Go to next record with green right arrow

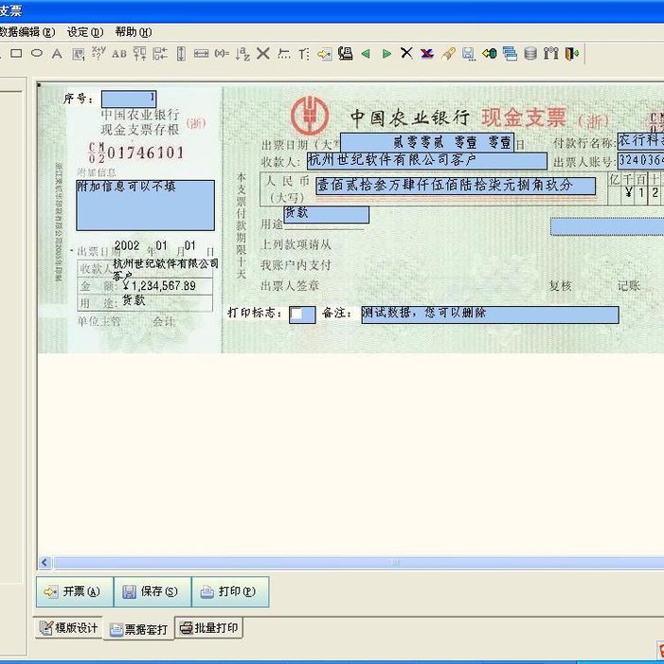pos(386,53)
